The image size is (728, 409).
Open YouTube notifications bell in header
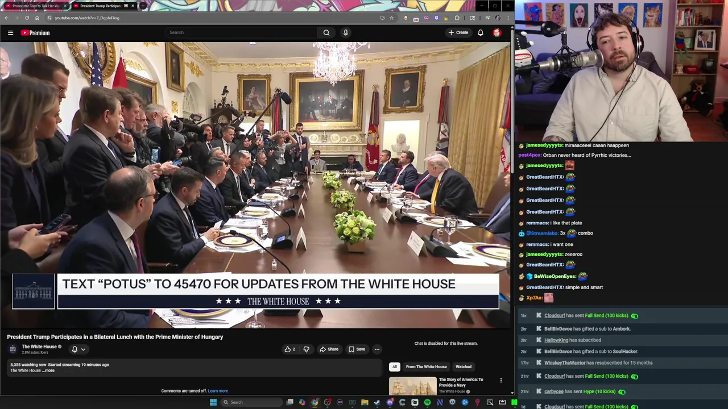481,32
